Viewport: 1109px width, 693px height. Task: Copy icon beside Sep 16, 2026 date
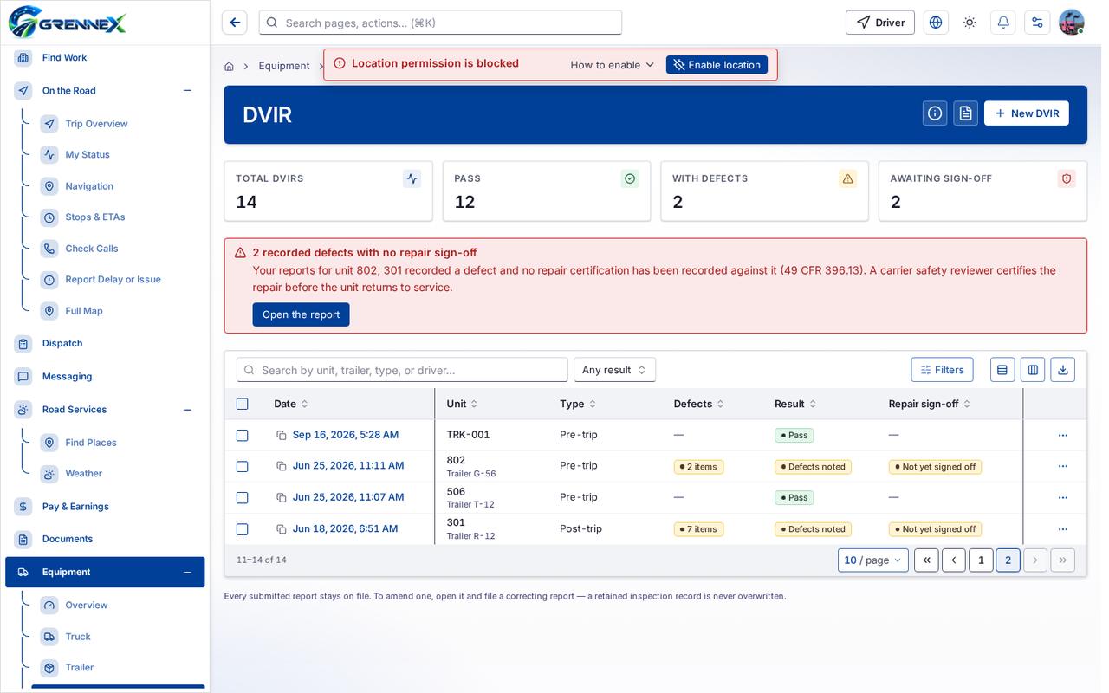[281, 435]
